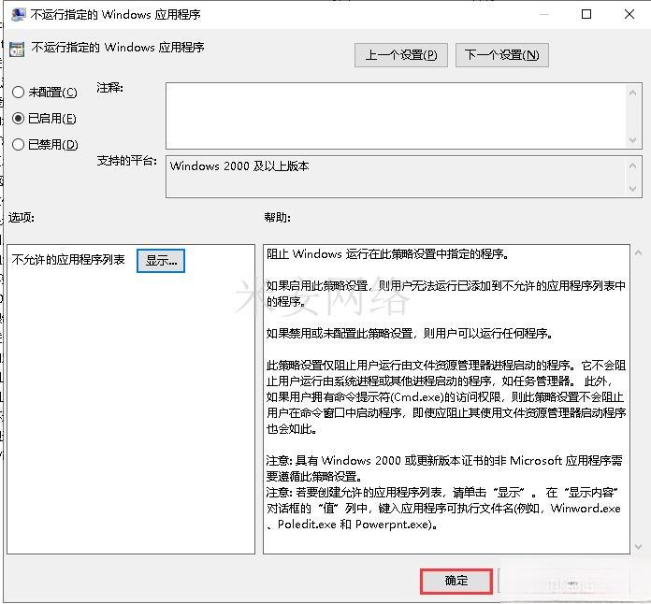Screen dimensions: 651x604
Task: Click help text 如果禁用或未配置此策略设置
Action: (x=410, y=334)
